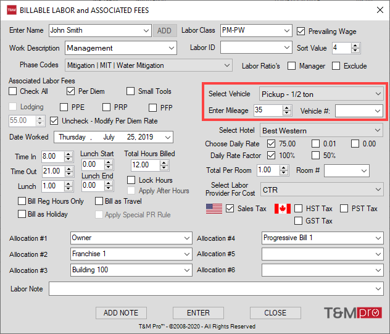Click the Lunch Start value field

93,164
